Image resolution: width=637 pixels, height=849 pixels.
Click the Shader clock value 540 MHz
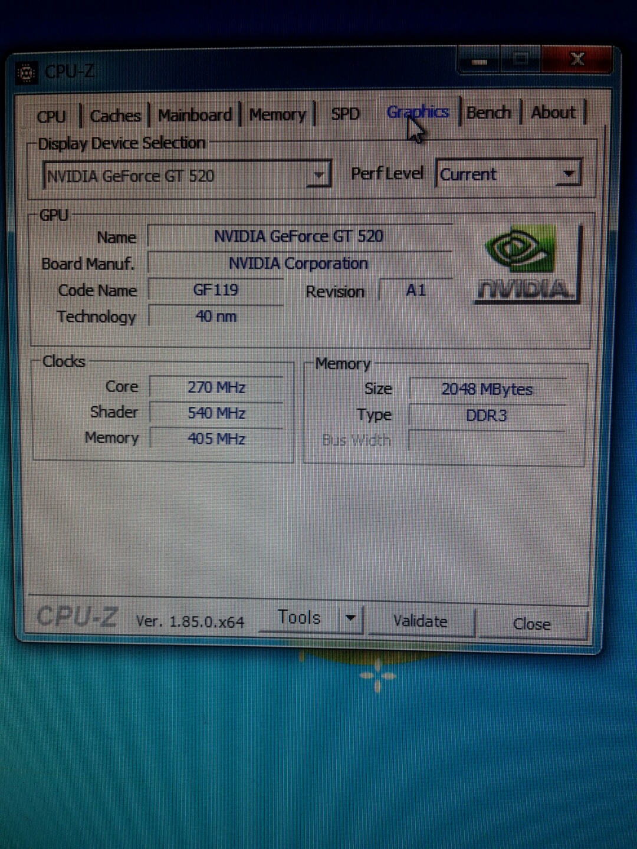click(x=216, y=413)
